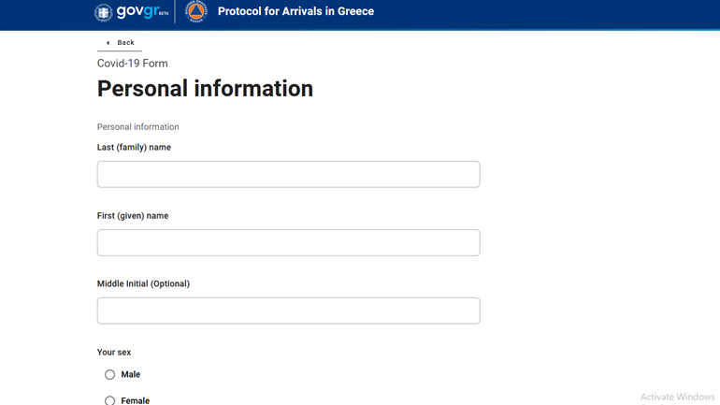The height and width of the screenshot is (405, 720).
Task: Click the Female option label
Action: pos(136,400)
